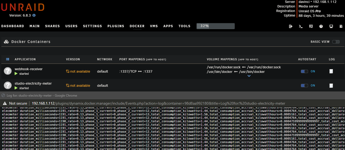Image resolution: width=345 pixels, height=150 pixels.
Task: Click the Port Mappings column header
Action: click(143, 59)
